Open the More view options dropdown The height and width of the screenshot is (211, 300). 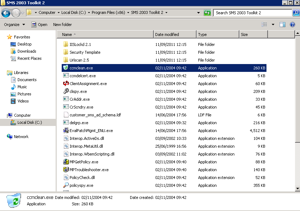pyautogui.click(x=273, y=25)
